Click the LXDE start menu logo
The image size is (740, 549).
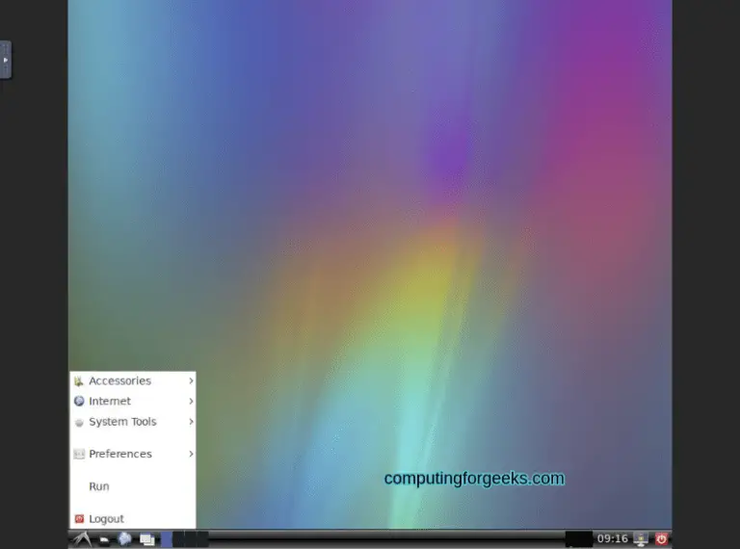[80, 539]
